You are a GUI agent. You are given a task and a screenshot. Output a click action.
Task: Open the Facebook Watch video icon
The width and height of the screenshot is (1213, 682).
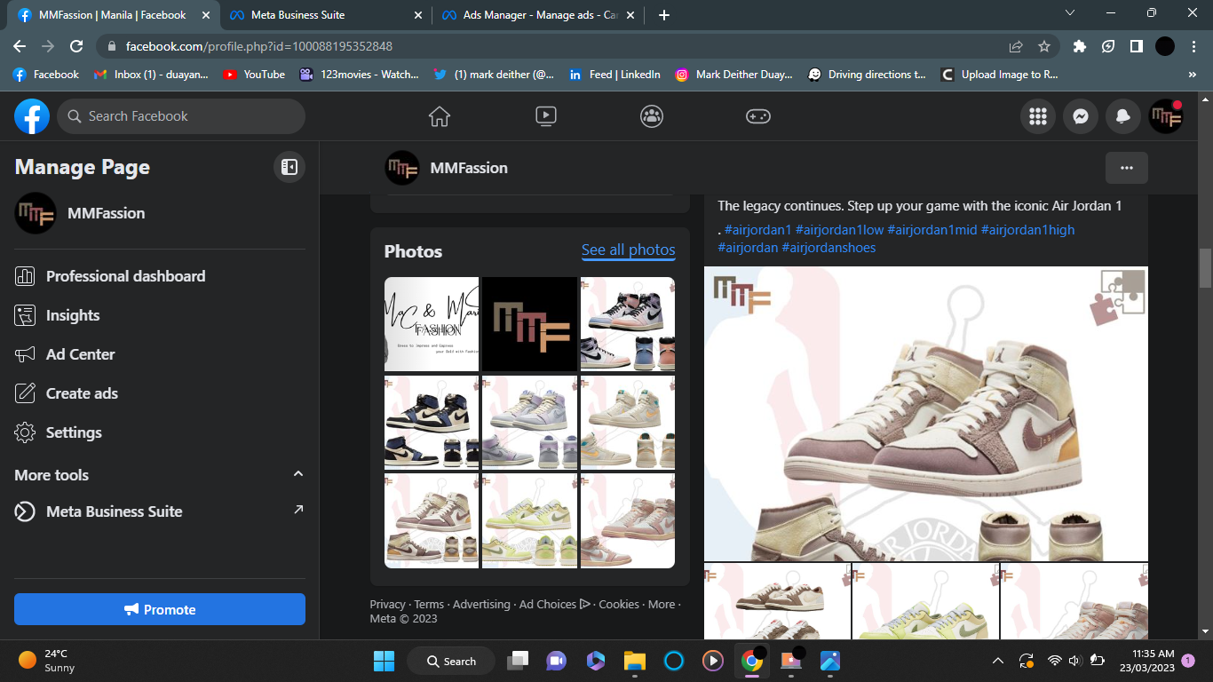545,116
